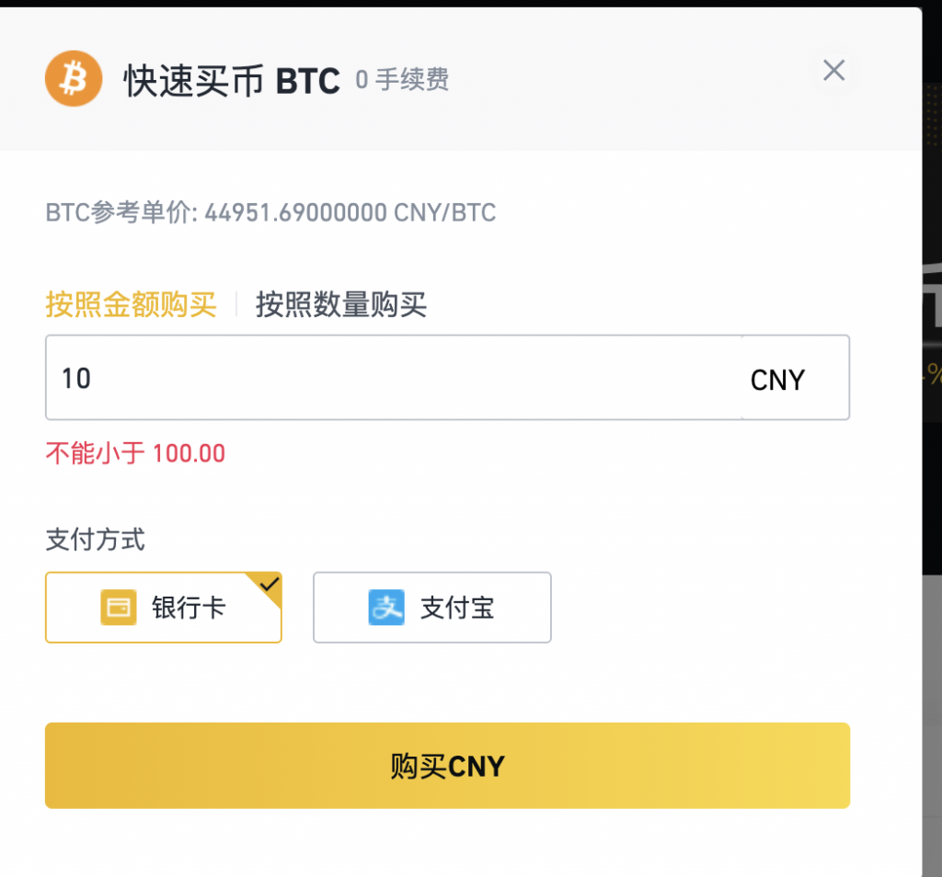Click CNY label next to the amount field
The image size is (942, 877).
point(777,378)
